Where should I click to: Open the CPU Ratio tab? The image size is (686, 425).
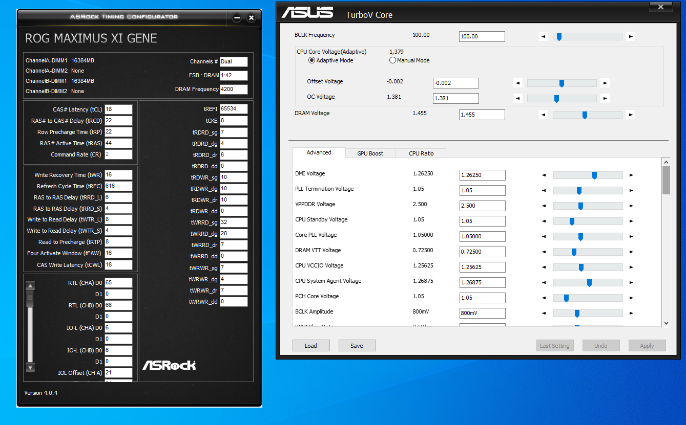[421, 153]
